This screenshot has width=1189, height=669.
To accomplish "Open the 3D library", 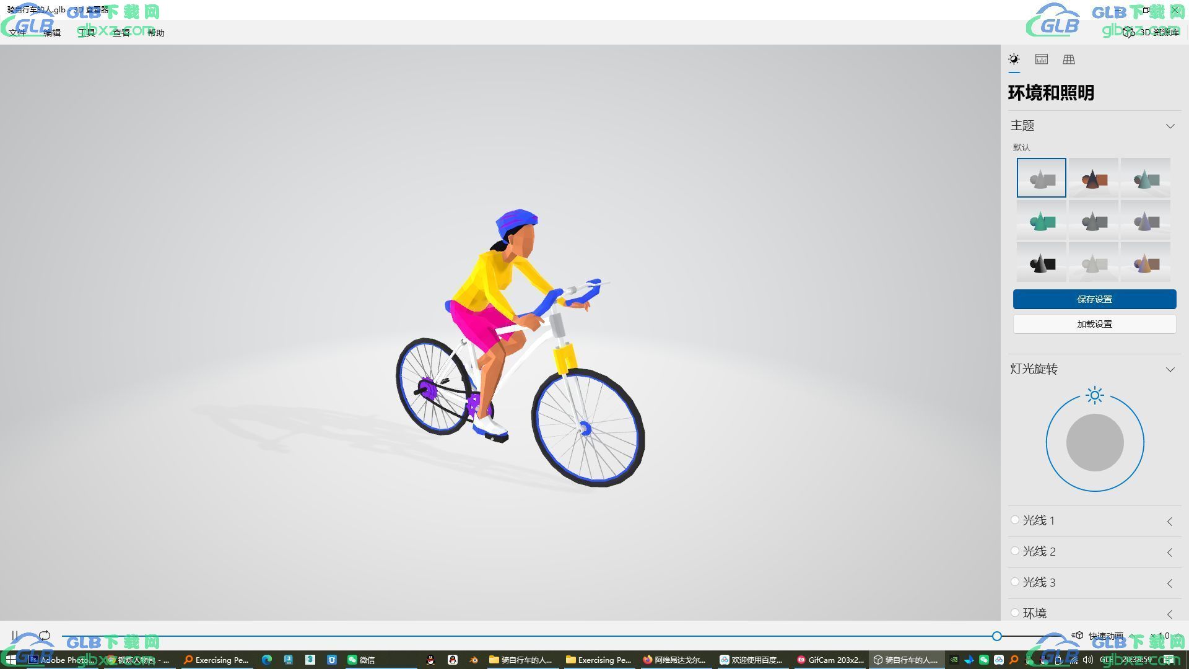I will 1152,32.
